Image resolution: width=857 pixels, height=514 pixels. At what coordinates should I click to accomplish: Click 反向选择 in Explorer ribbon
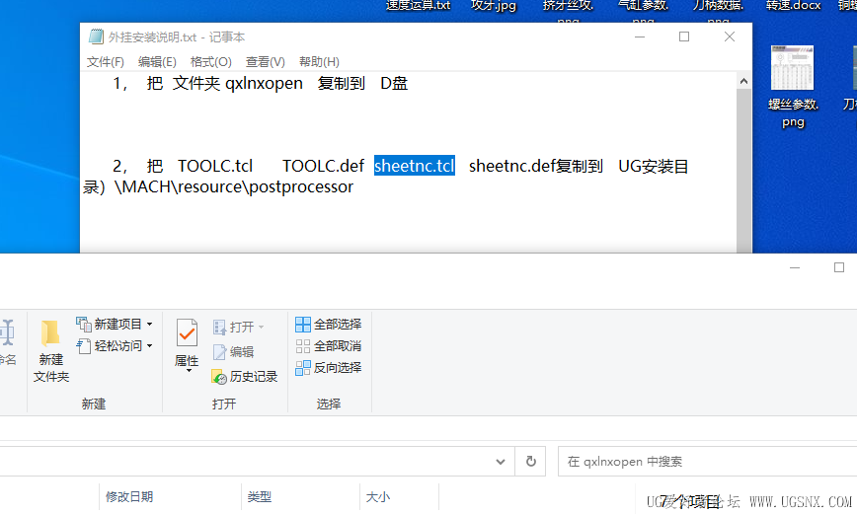click(328, 368)
